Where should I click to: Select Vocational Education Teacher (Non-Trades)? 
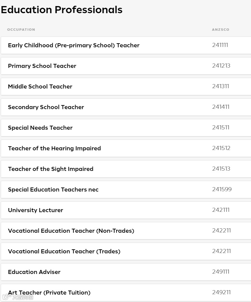point(71,231)
